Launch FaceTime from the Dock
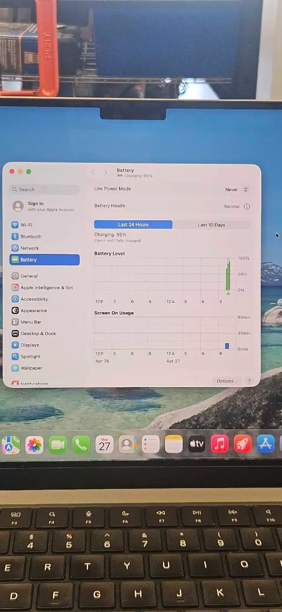The image size is (282, 612). 58,445
